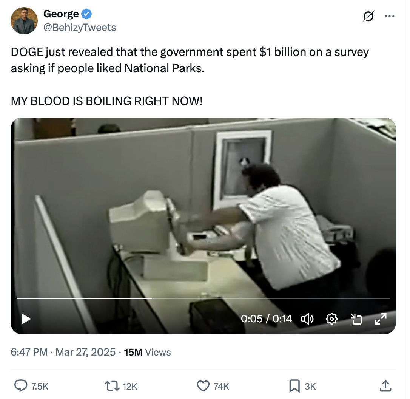Click the blue verified badge
The width and height of the screenshot is (410, 399).
click(86, 14)
